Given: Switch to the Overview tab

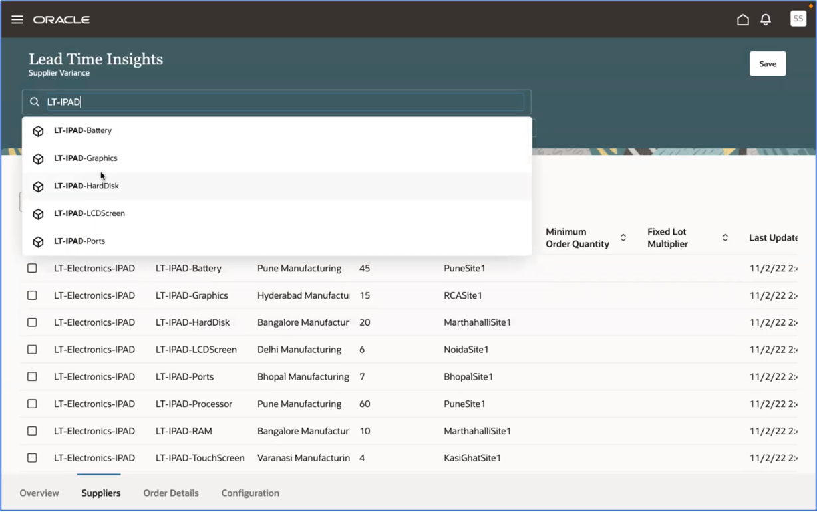Looking at the screenshot, I should click(x=39, y=493).
